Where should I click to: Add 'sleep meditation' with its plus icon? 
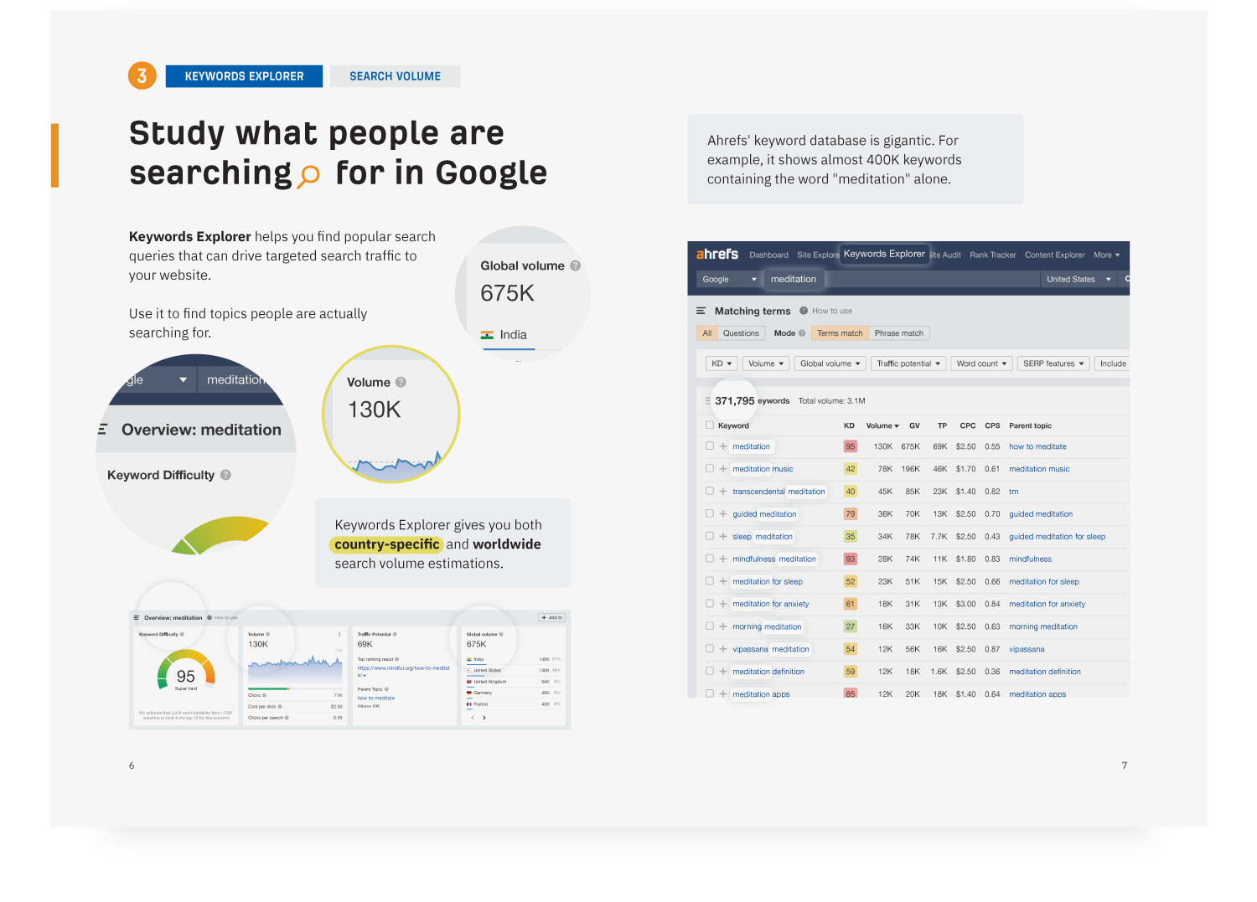pyautogui.click(x=723, y=537)
